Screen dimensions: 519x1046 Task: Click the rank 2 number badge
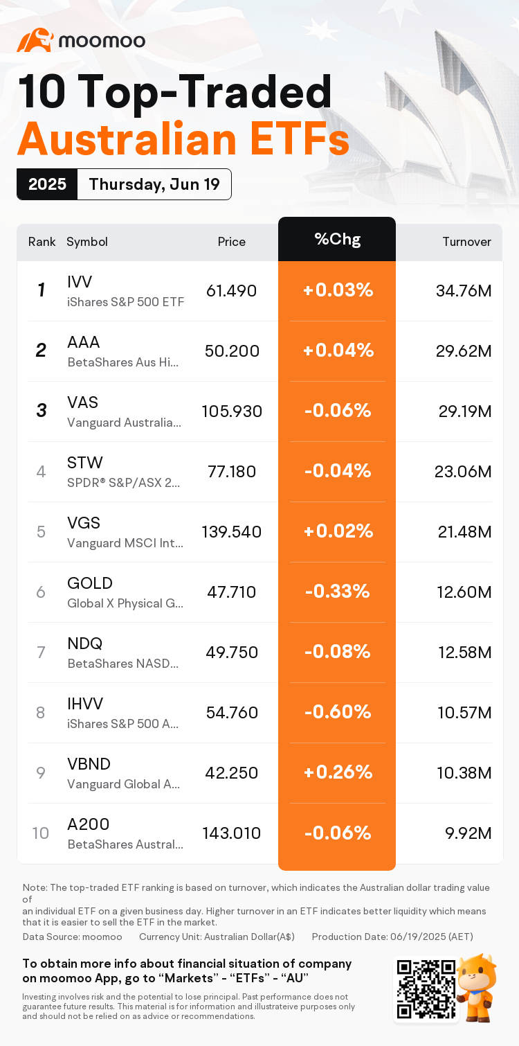(x=42, y=351)
